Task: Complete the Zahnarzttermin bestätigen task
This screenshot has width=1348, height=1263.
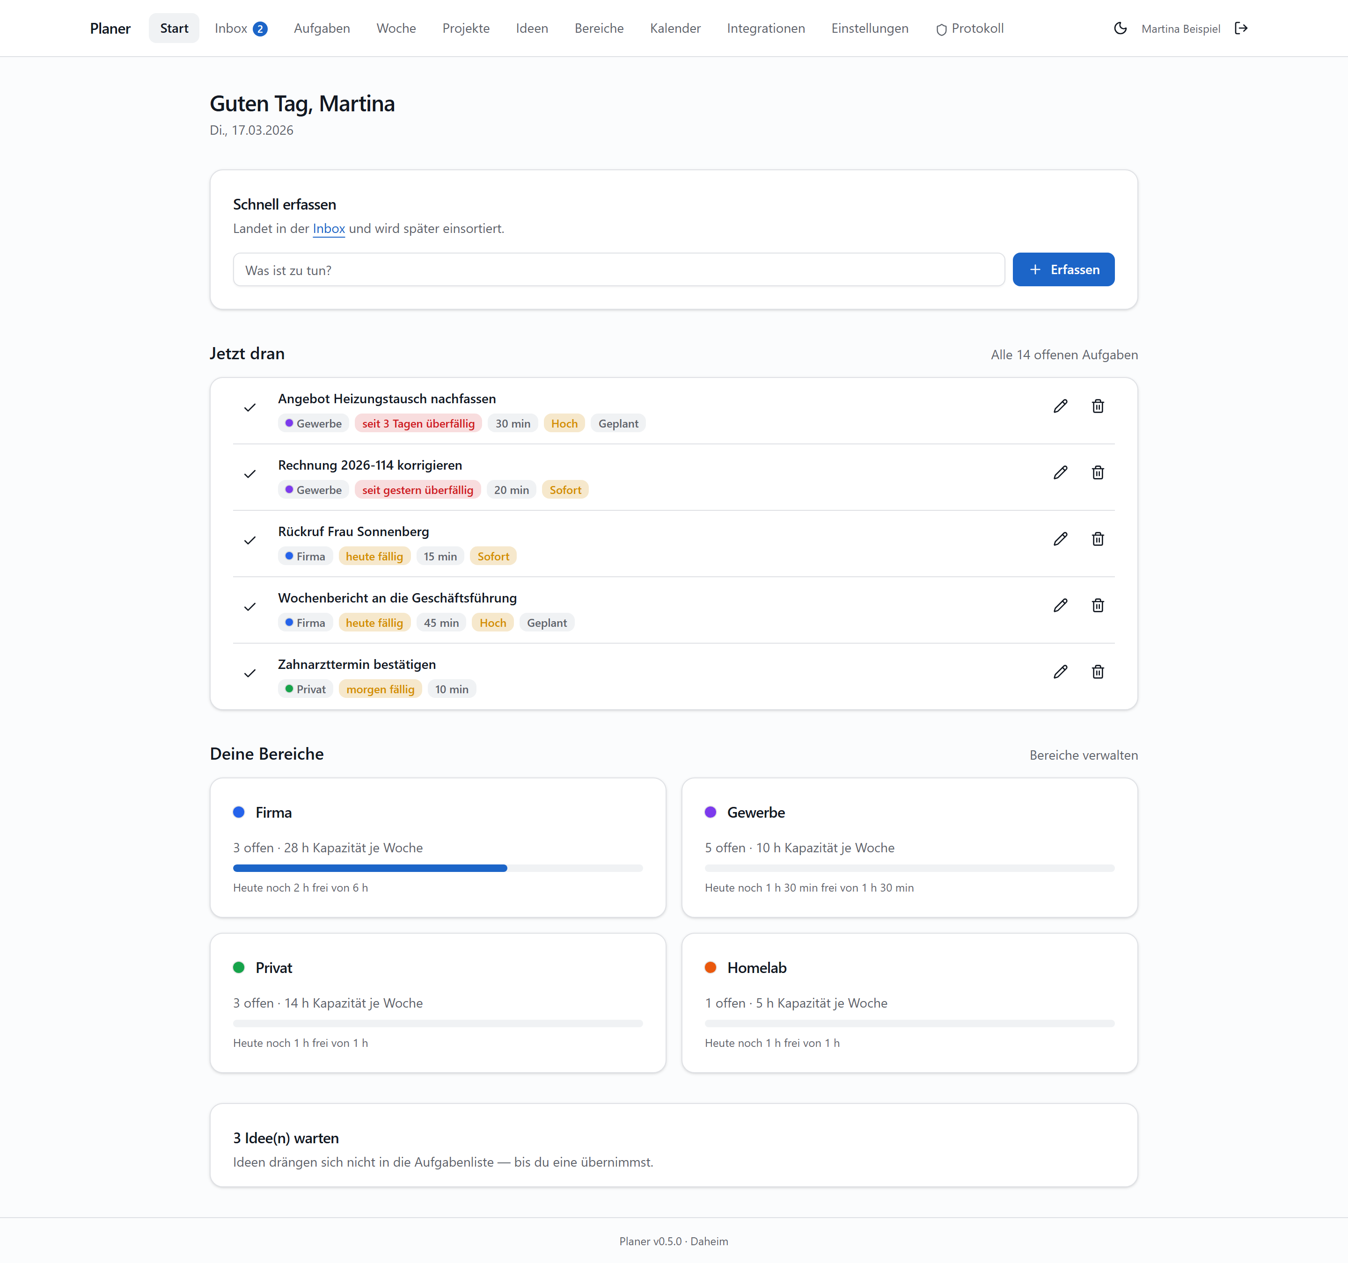Action: [249, 673]
